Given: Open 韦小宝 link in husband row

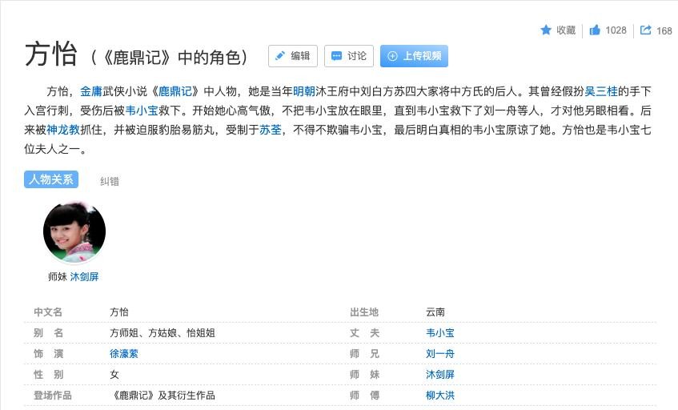Looking at the screenshot, I should click(x=439, y=332).
